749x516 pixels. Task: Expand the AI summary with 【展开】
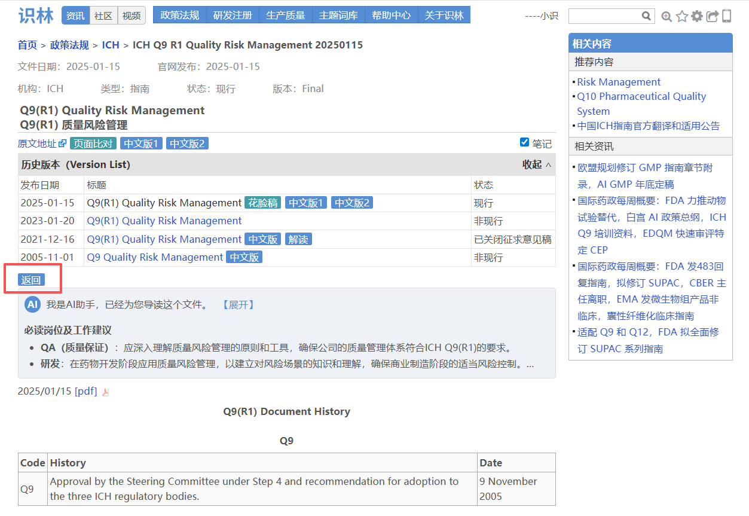coord(239,305)
